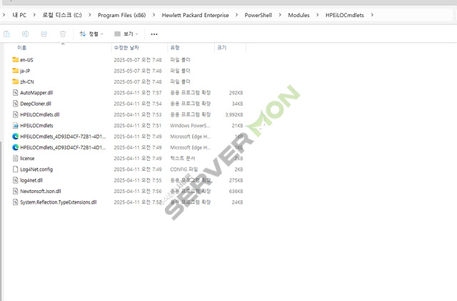Select the DeepCloner.dll file name
The height and width of the screenshot is (301, 457).
pyautogui.click(x=36, y=104)
